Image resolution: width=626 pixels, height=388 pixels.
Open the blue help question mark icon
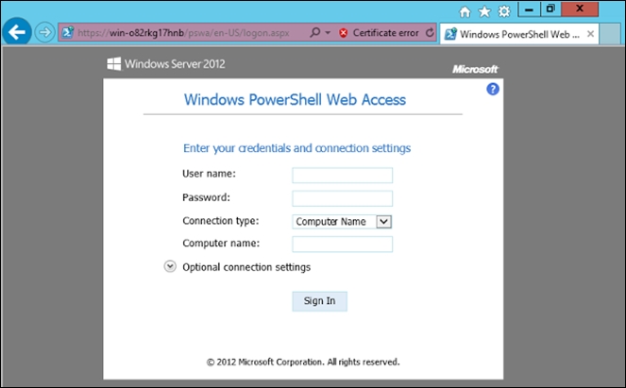(493, 89)
